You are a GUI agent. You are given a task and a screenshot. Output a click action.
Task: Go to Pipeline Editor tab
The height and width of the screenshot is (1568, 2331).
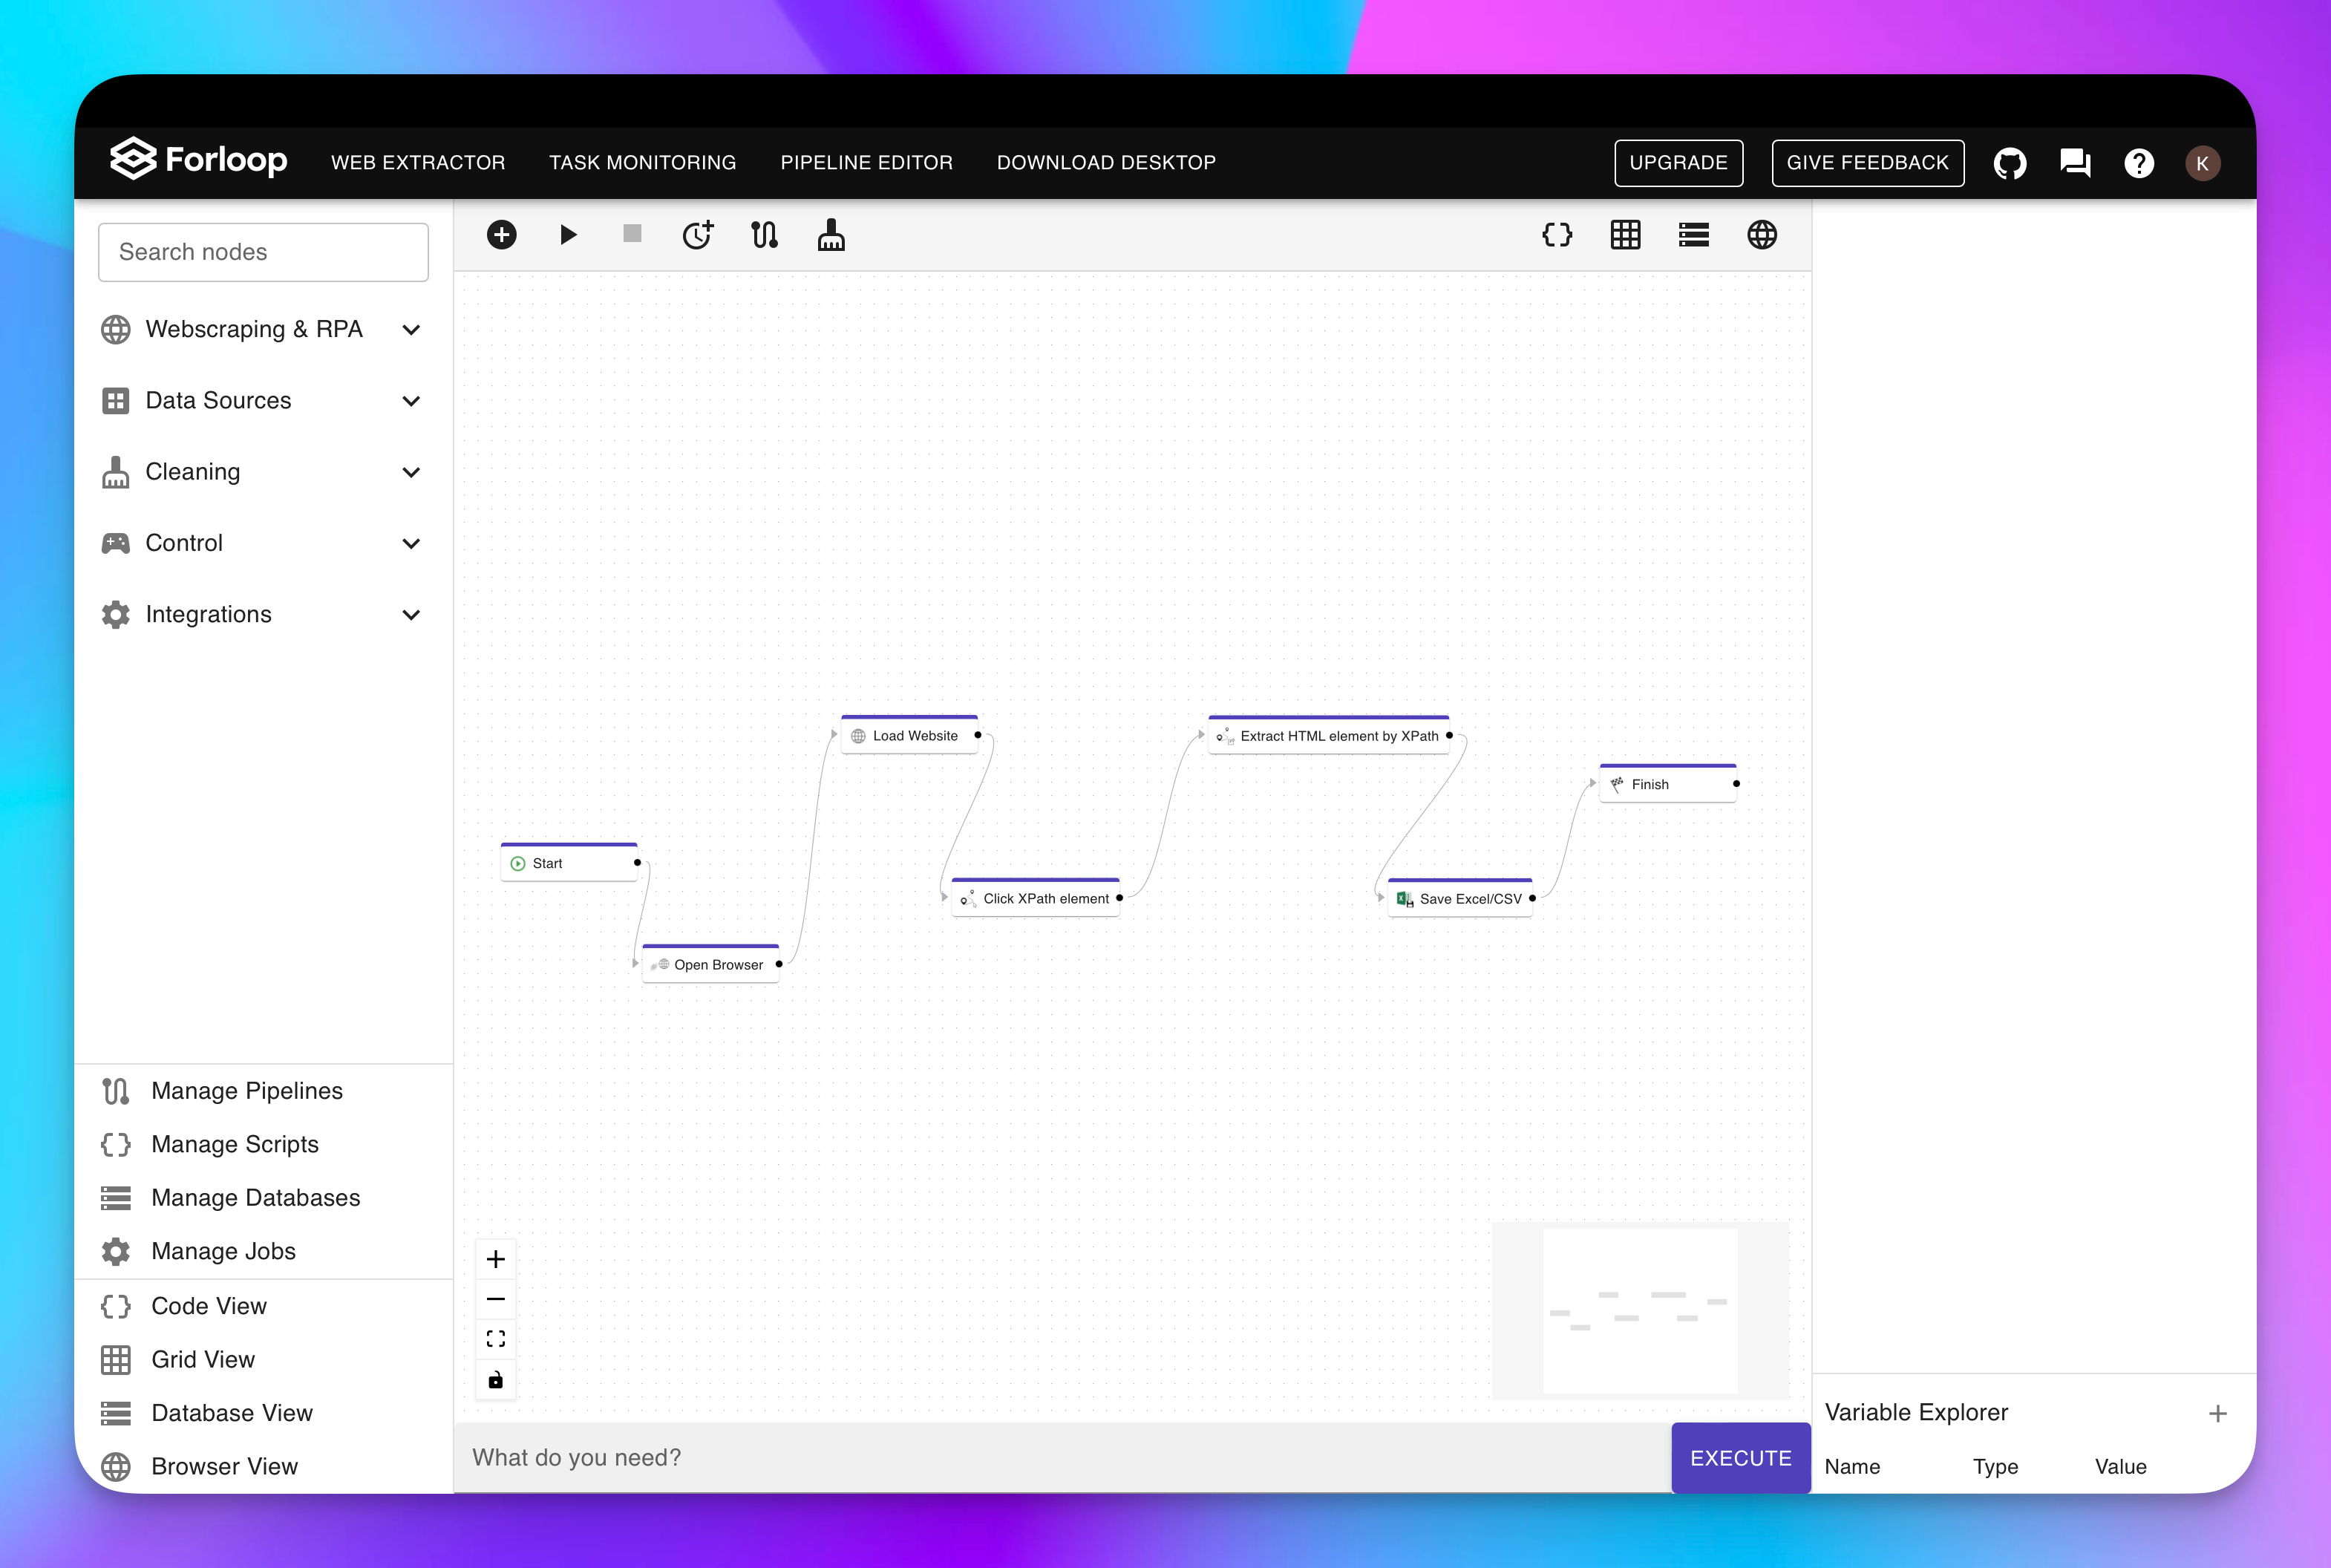point(866,163)
